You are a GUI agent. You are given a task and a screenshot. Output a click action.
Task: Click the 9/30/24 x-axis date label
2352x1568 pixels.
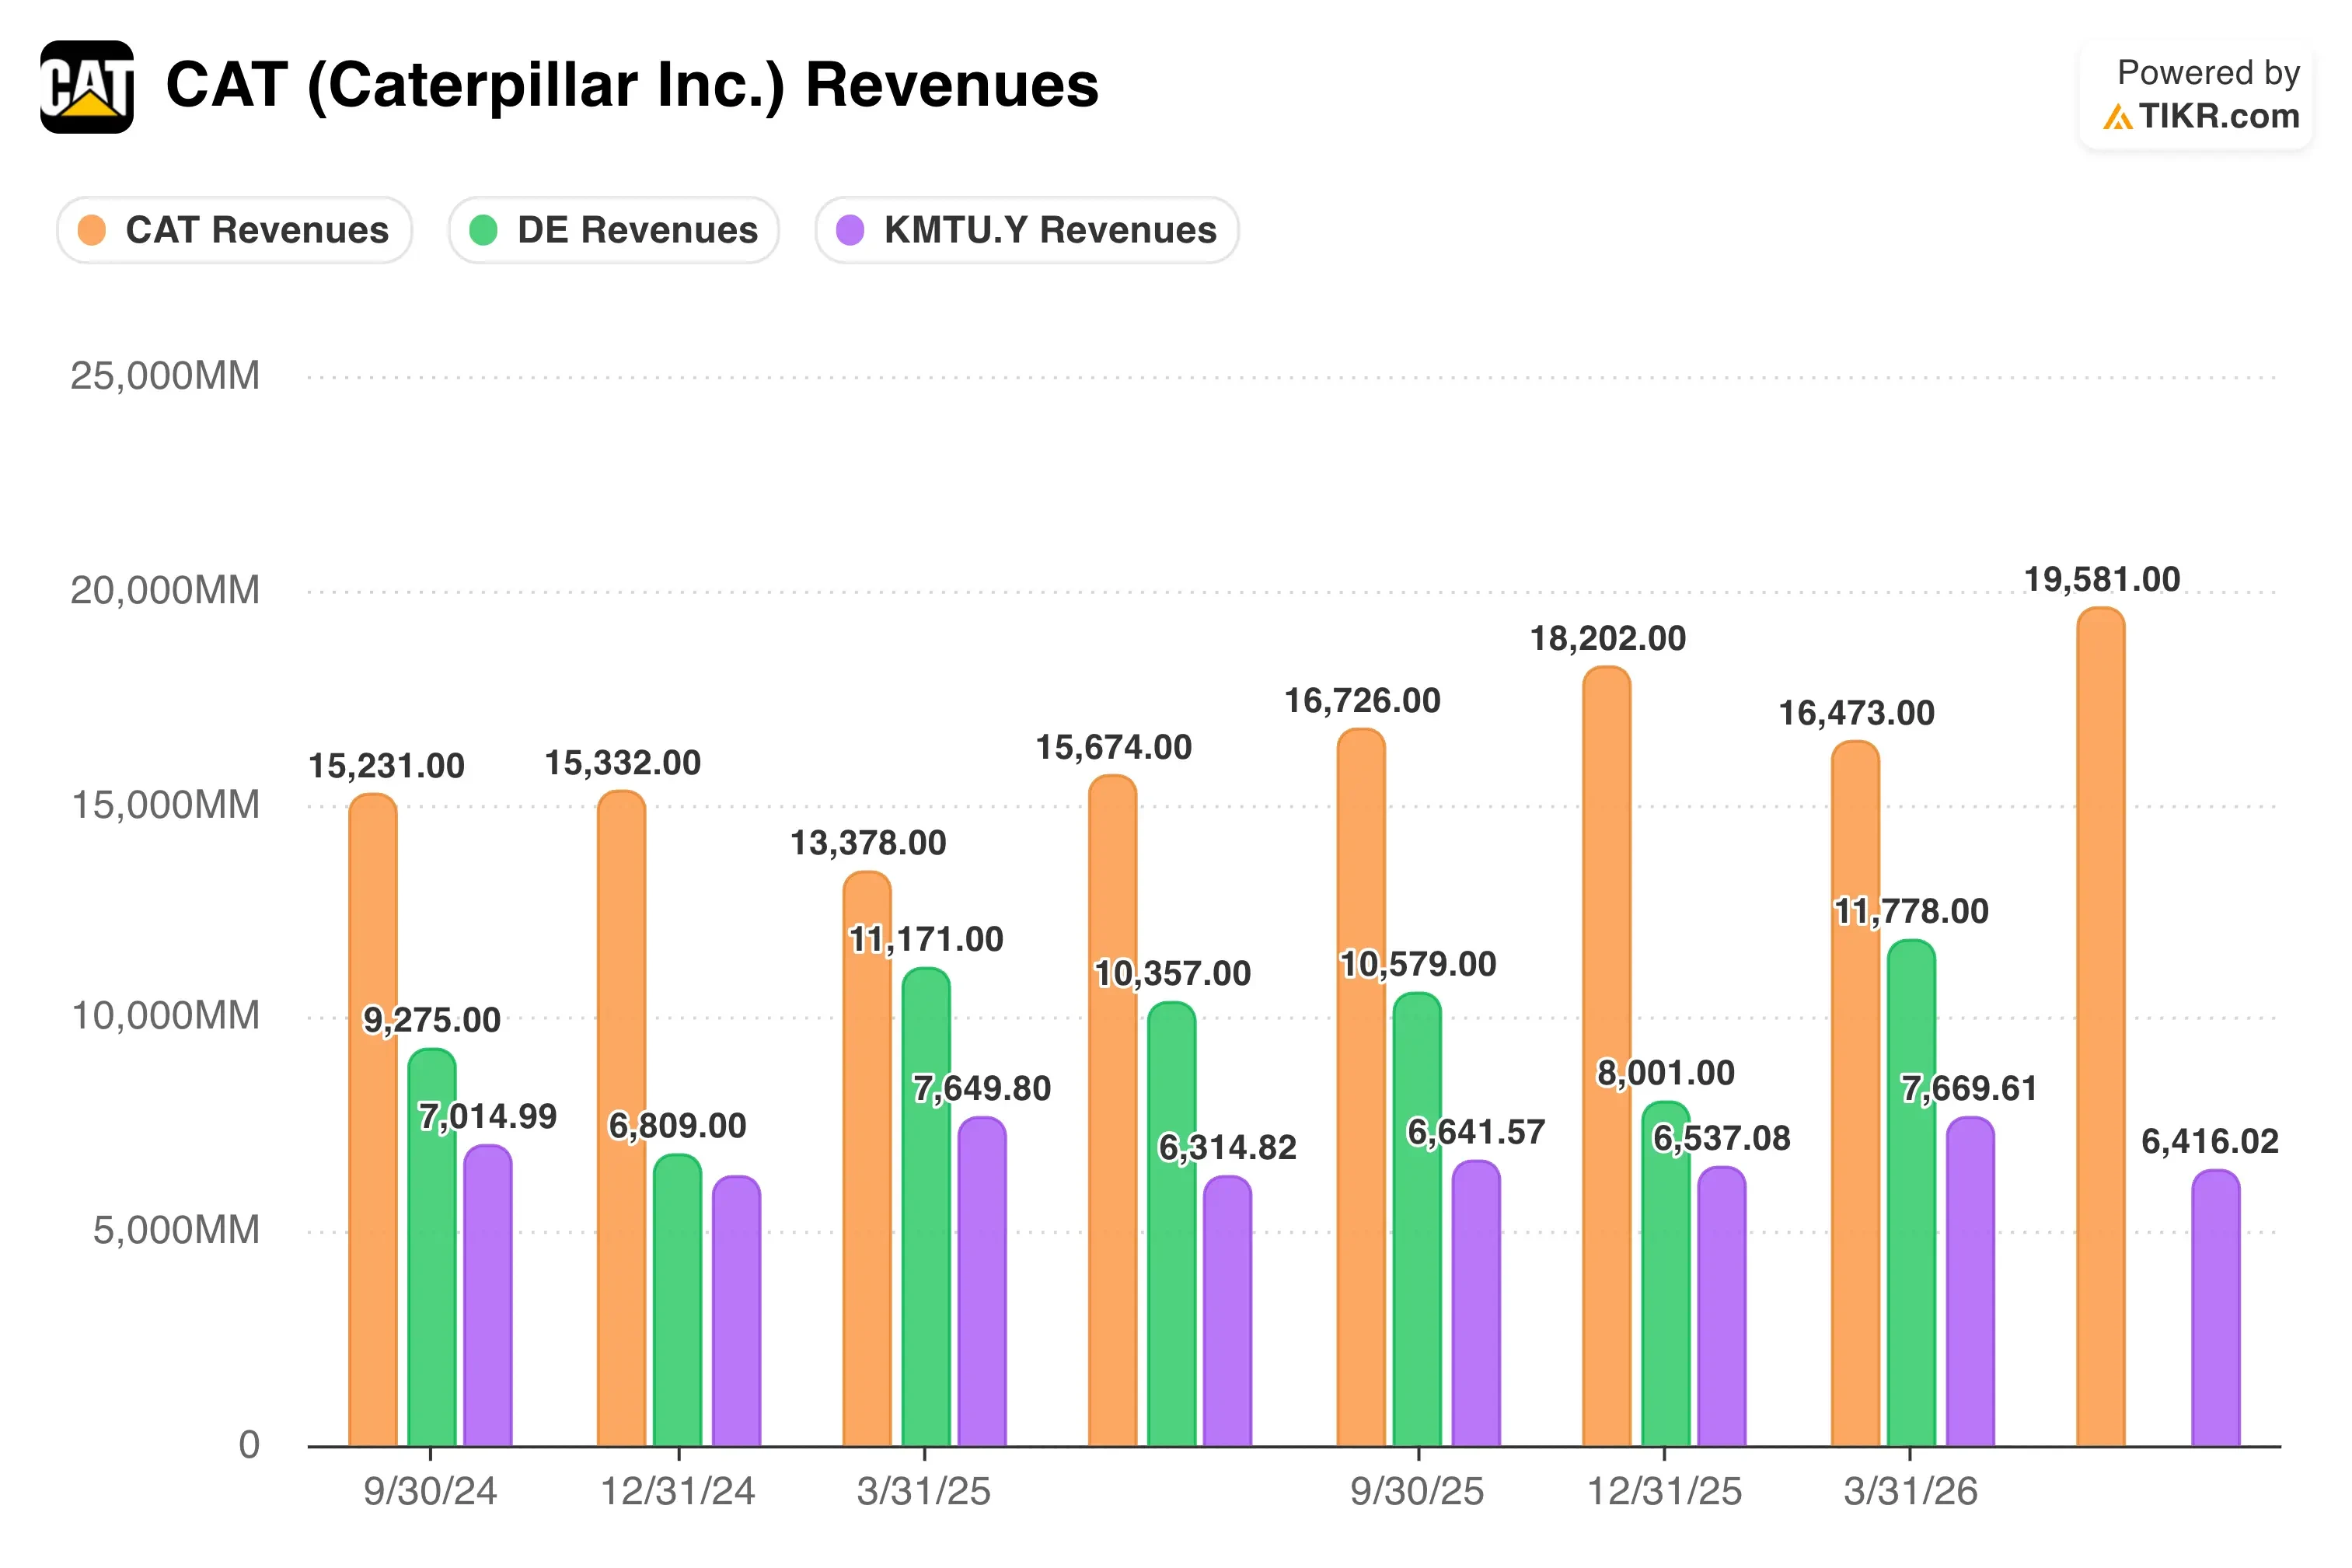click(430, 1492)
